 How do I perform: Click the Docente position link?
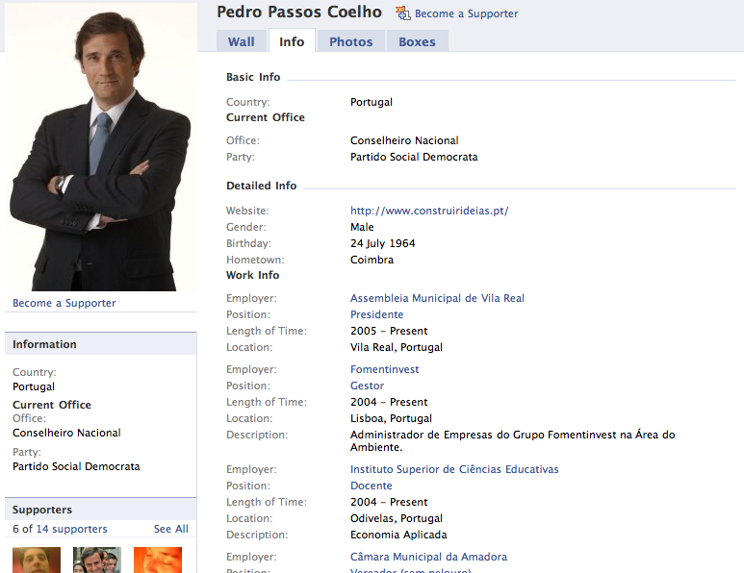pyautogui.click(x=371, y=486)
